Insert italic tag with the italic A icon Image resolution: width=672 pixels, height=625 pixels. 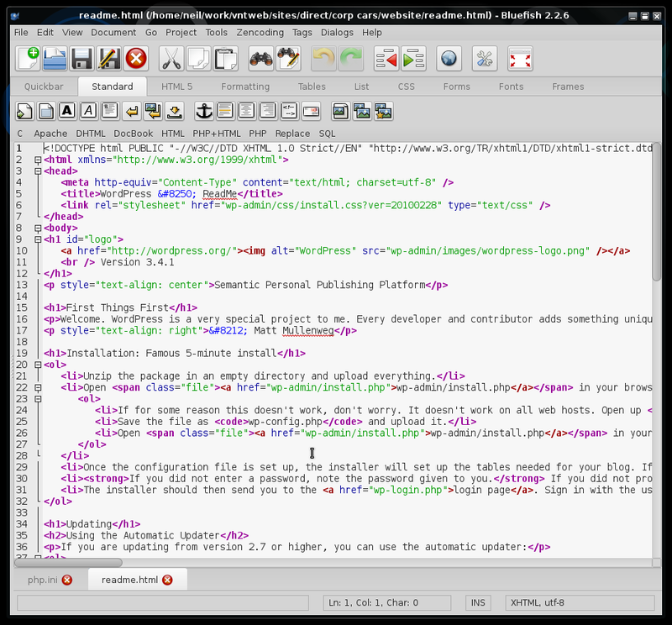tap(89, 111)
